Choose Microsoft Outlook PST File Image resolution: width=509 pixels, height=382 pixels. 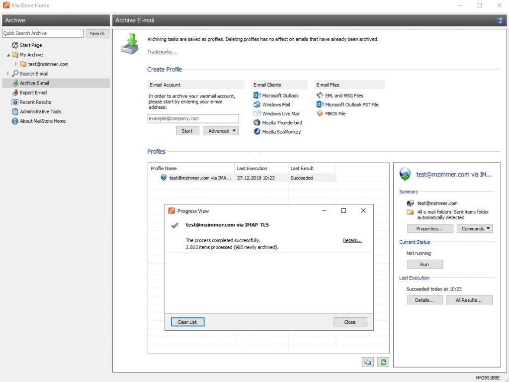point(351,104)
